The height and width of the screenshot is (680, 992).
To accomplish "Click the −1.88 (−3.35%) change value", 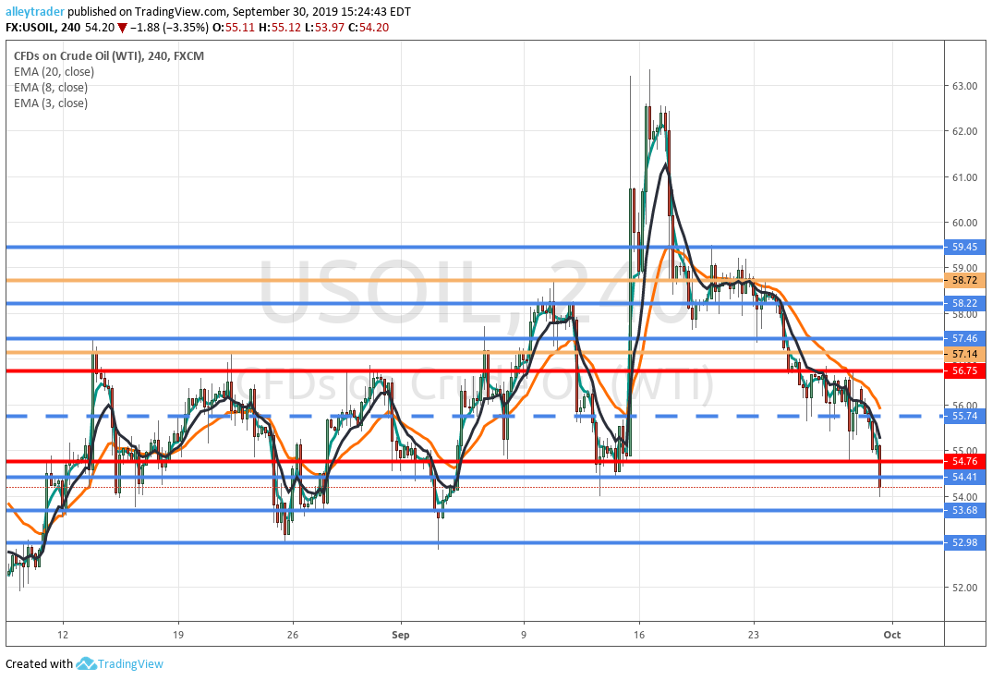I will tap(170, 27).
